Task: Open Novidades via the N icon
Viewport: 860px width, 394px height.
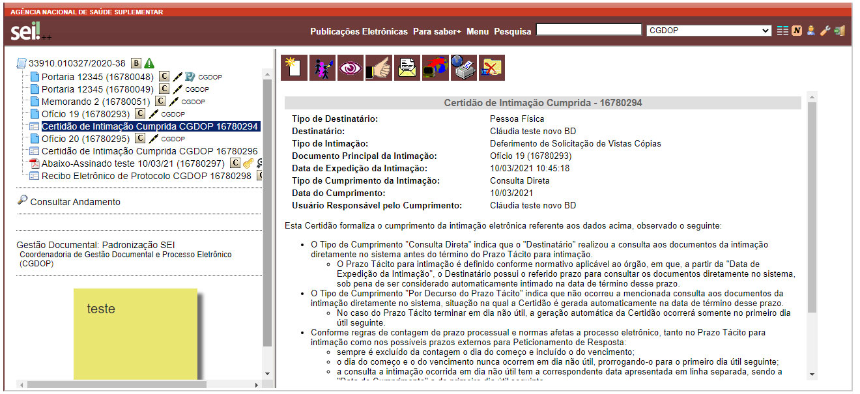Action: click(x=796, y=30)
